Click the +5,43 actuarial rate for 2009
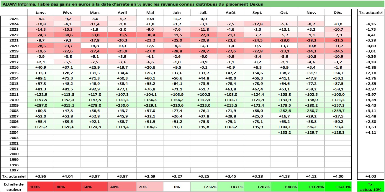Viewport: 385px width, 192px height. pyautogui.click(x=371, y=105)
